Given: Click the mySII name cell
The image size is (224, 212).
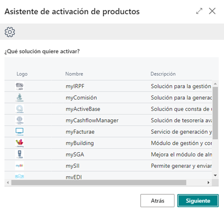Looking at the screenshot, I should coord(73,166).
